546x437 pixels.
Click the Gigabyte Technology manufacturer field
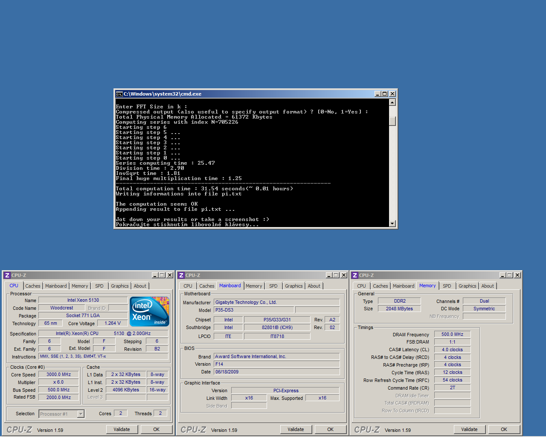tap(276, 302)
